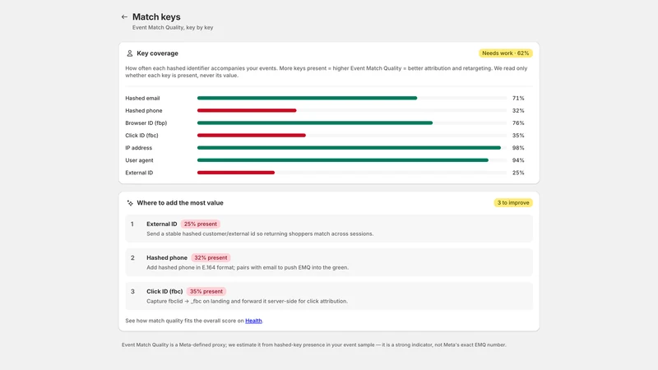Open the External ID recommendation card
658x370 pixels.
click(329, 229)
